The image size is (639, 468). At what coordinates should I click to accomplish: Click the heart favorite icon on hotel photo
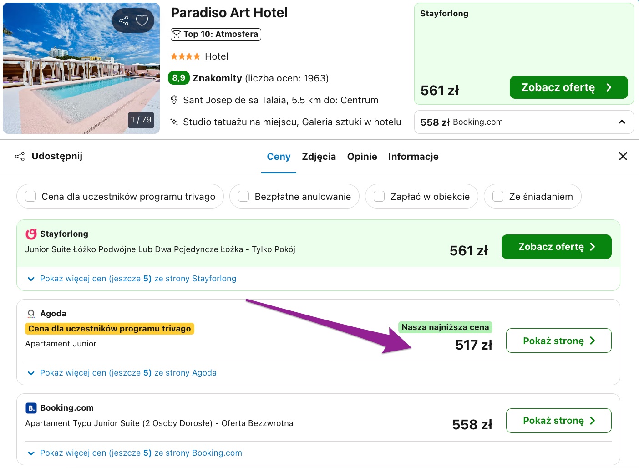142,20
